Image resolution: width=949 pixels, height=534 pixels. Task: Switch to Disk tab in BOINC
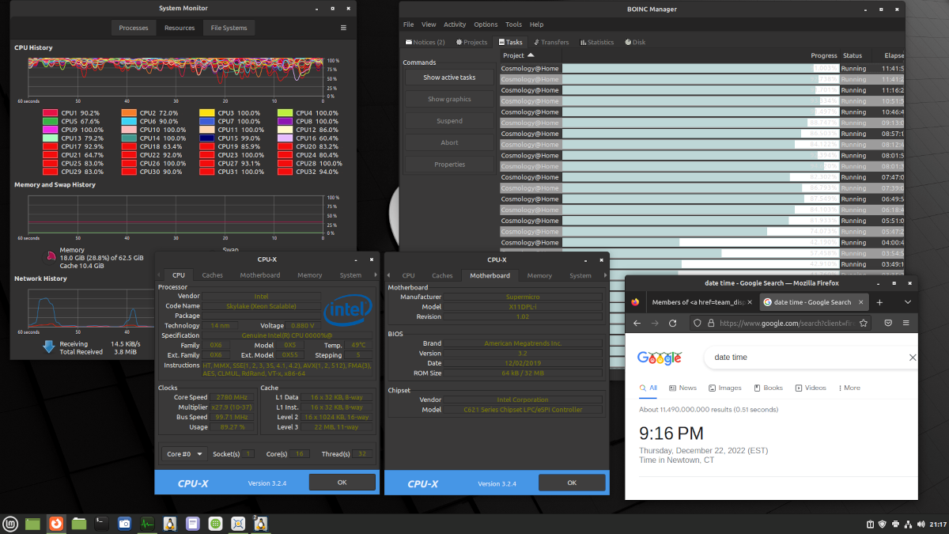click(635, 42)
